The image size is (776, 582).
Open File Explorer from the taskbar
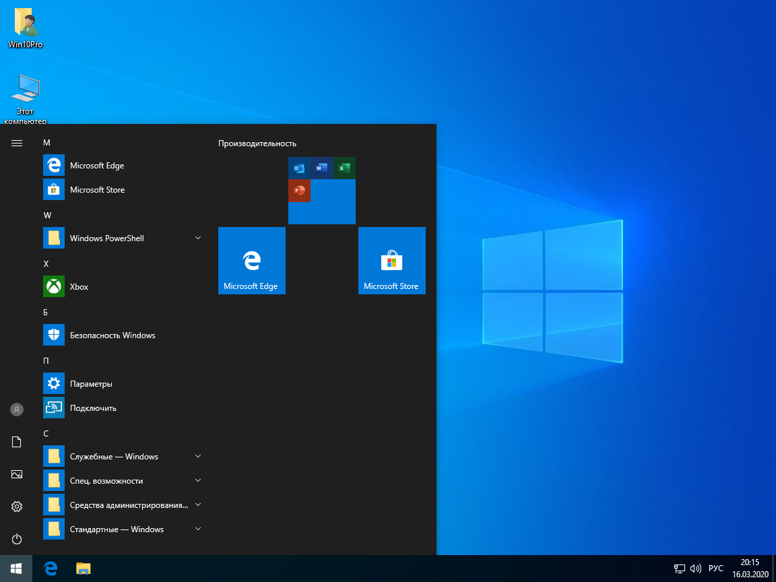coord(83,569)
